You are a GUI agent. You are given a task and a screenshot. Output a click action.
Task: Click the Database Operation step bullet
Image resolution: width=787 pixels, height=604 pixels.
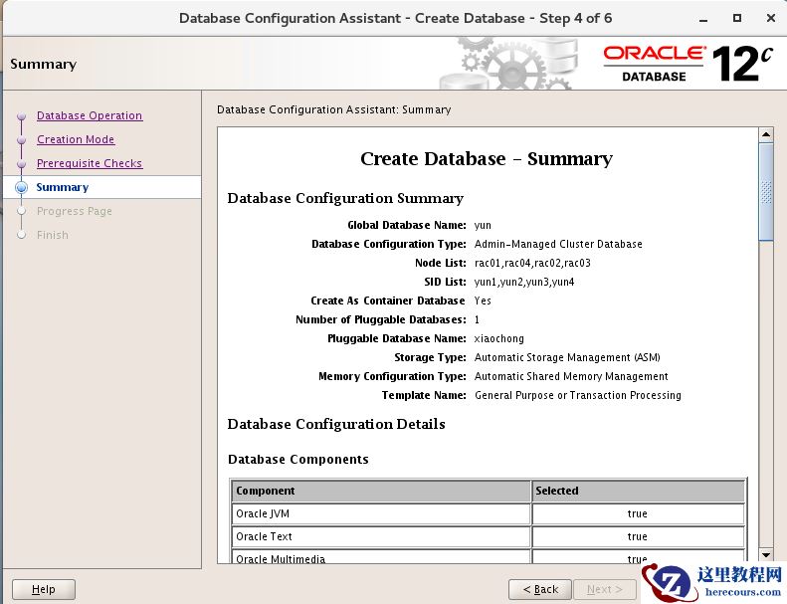coord(21,116)
